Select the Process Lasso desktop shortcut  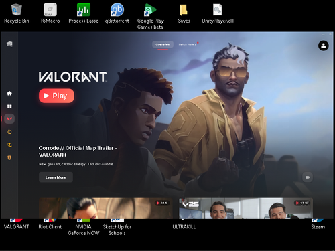pyautogui.click(x=84, y=13)
